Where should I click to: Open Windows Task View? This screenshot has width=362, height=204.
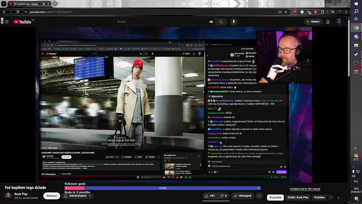[x=356, y=19]
